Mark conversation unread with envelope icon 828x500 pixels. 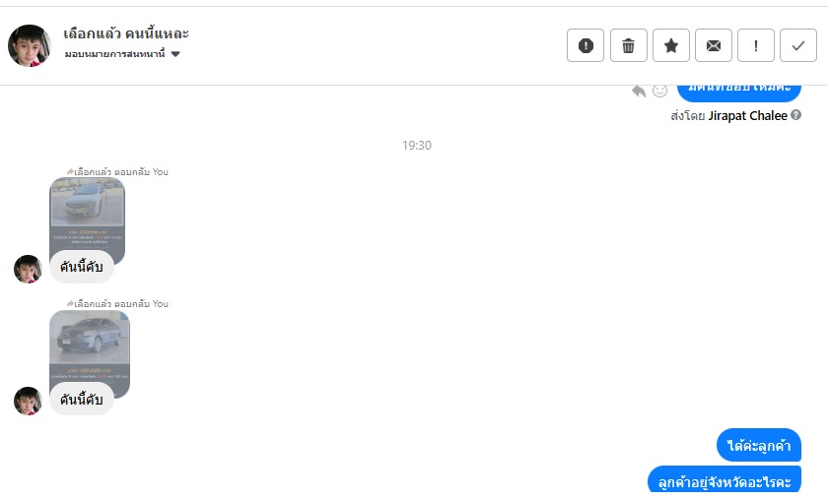click(x=713, y=45)
